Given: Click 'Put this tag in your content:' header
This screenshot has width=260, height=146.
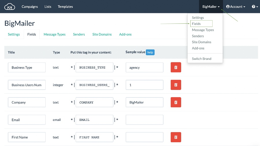Looking at the screenshot, I should (x=91, y=52).
